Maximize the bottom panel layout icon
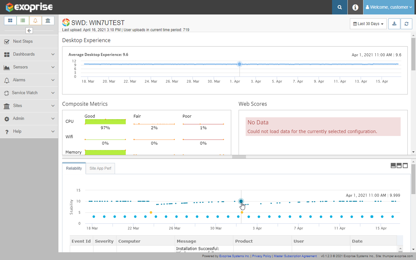The height and width of the screenshot is (260, 416). click(405, 166)
